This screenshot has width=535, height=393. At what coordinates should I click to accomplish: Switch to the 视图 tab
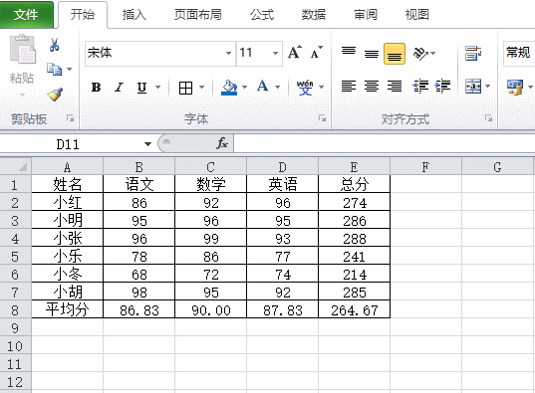pos(416,15)
